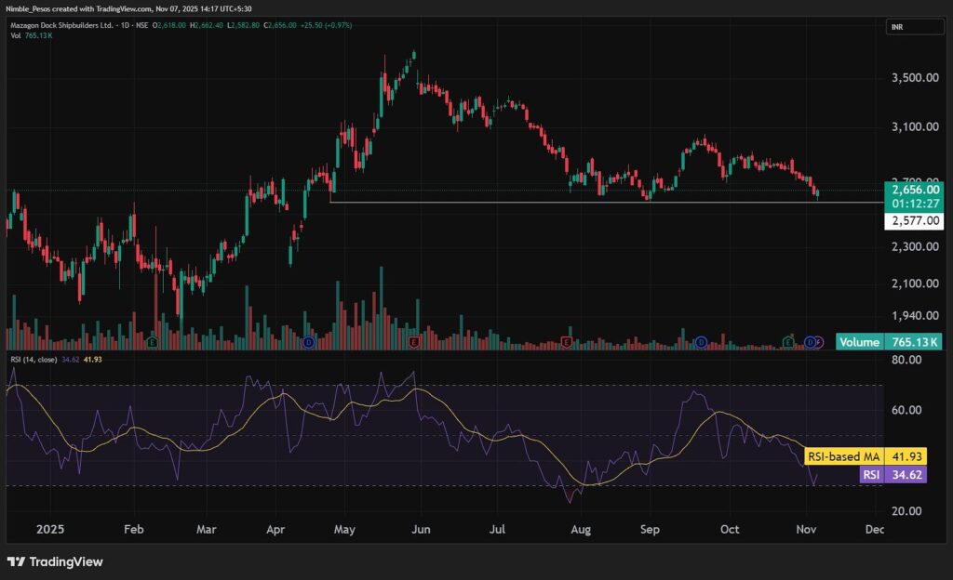
Task: Click the Jun label on the time axis
Action: 420,529
